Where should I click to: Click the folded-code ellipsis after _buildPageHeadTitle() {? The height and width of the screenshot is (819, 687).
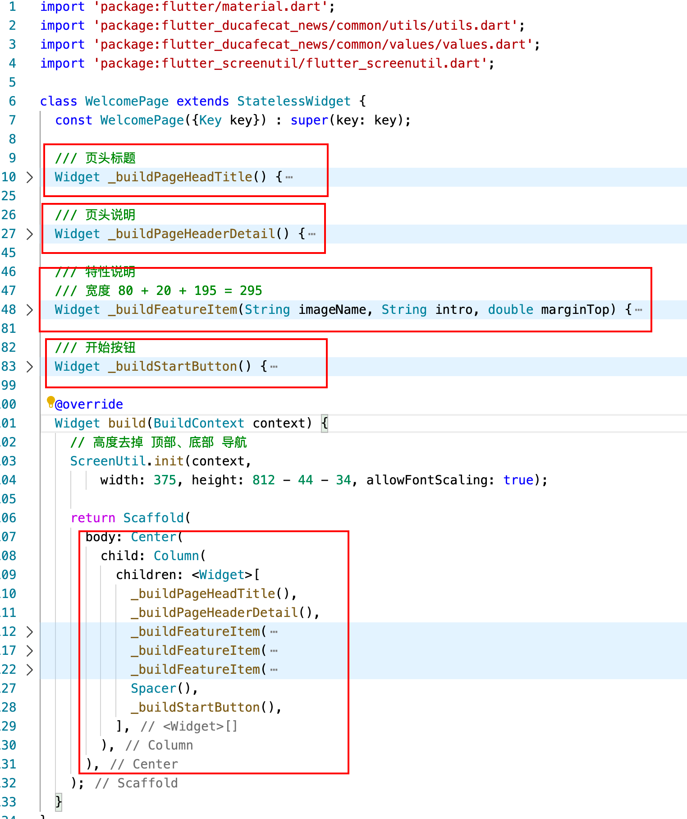(289, 177)
